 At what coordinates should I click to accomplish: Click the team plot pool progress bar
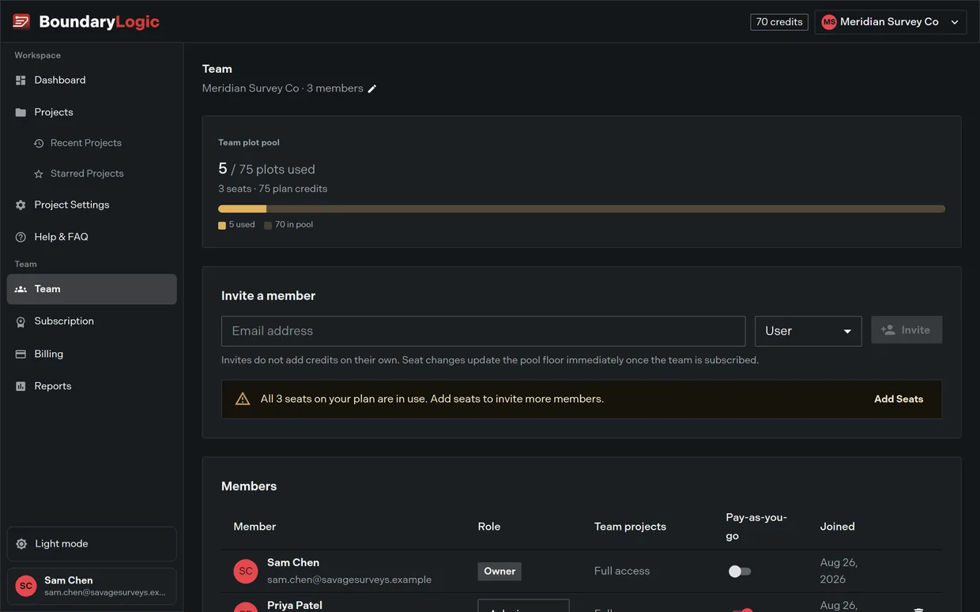pos(582,209)
